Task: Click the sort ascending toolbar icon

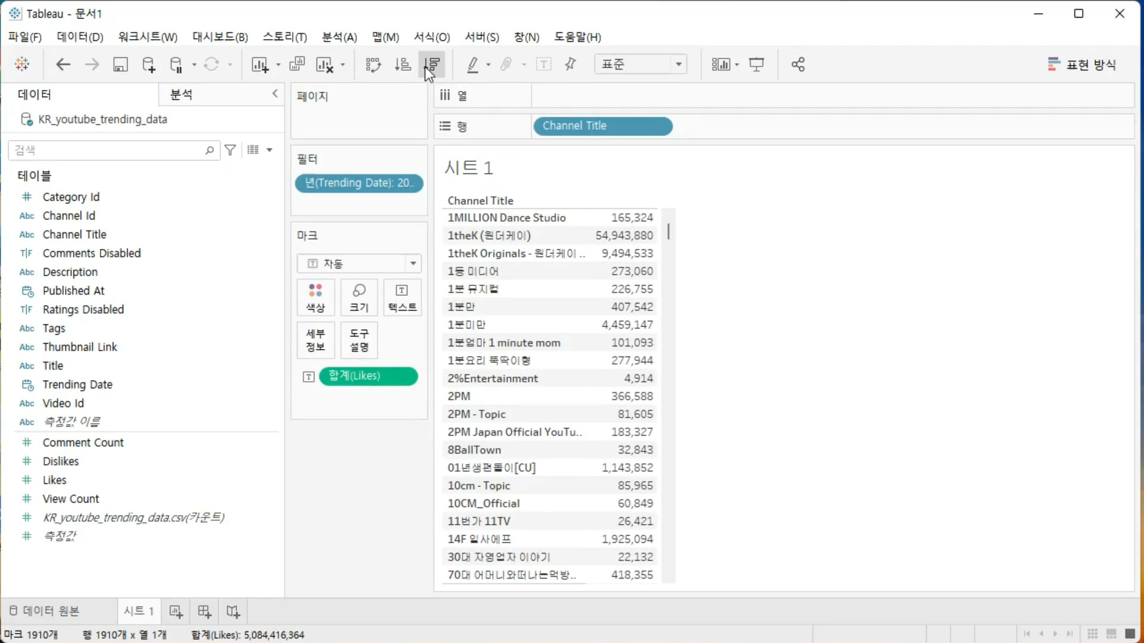Action: (403, 64)
